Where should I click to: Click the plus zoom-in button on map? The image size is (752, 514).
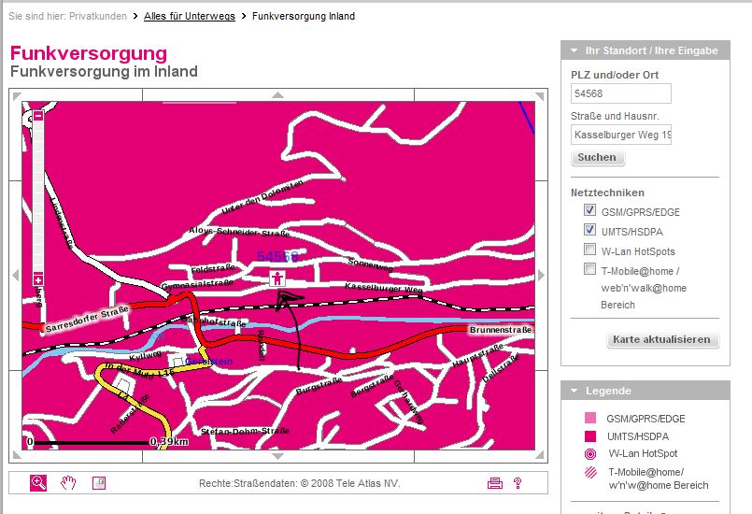pyautogui.click(x=38, y=279)
